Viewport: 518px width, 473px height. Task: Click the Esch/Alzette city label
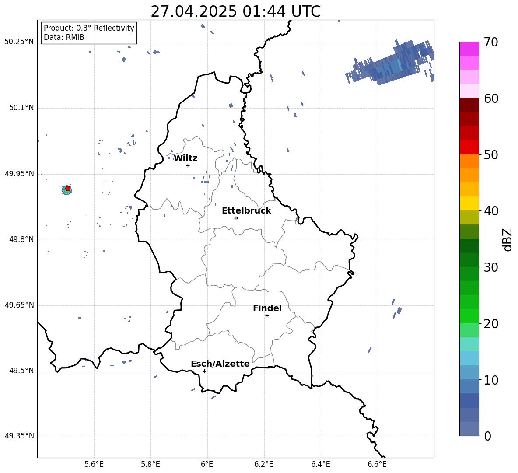220,364
